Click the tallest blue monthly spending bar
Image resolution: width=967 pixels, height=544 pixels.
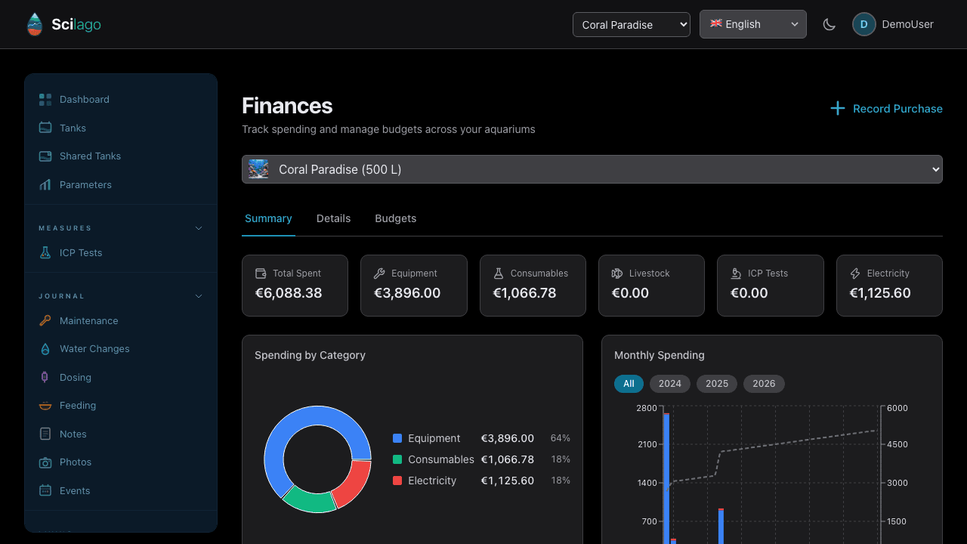coord(666,478)
